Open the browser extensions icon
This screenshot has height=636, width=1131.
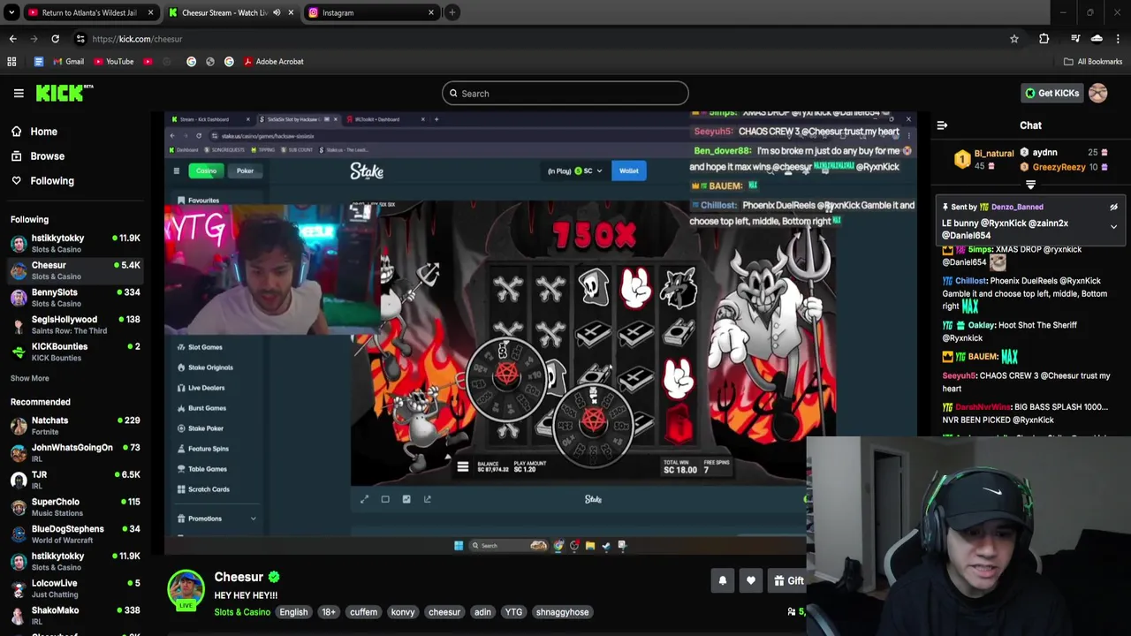pyautogui.click(x=1044, y=39)
